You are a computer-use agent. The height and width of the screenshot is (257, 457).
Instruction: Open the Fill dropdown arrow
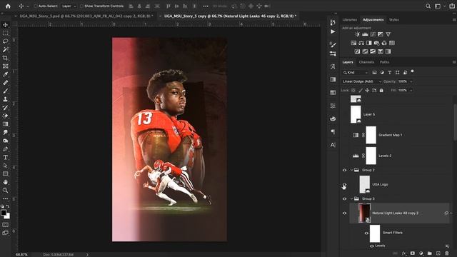[x=411, y=91]
